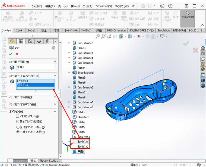The image size is (206, 167).
Task: Click the green checkmark to accept mirror
Action: [11, 54]
